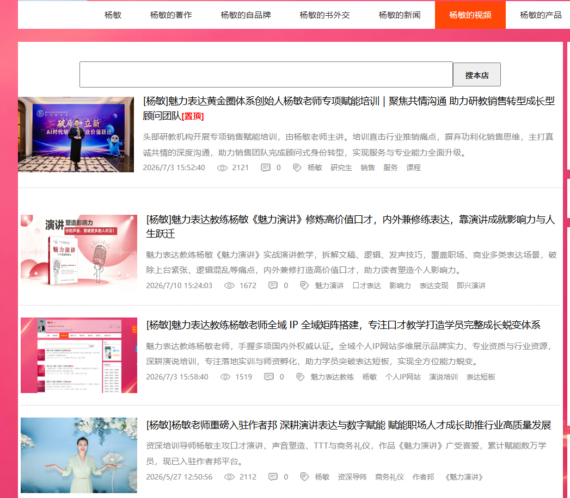Open thumbnail of the 专项赋能培训 article
This screenshot has height=498, width=570.
pyautogui.click(x=76, y=134)
